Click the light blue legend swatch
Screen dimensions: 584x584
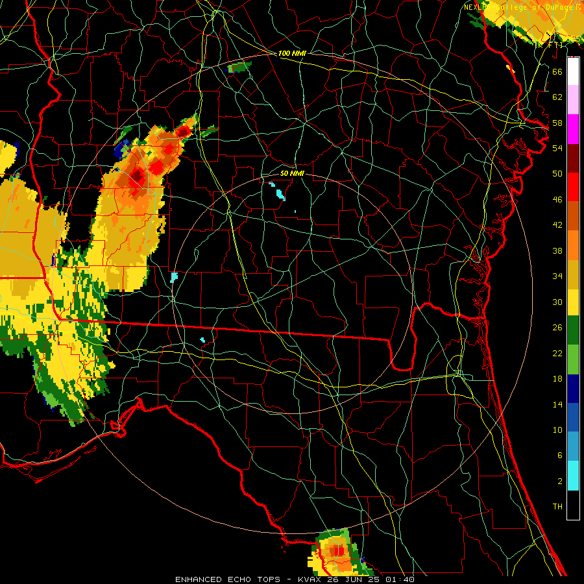click(573, 446)
